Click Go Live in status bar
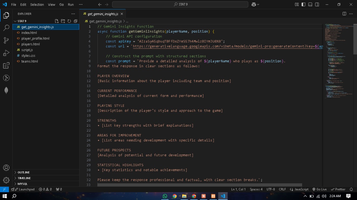357x200 pixels. pyautogui.click(x=319, y=189)
